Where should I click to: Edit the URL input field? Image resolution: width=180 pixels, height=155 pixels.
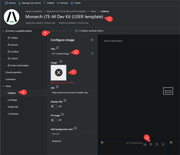coord(72,92)
